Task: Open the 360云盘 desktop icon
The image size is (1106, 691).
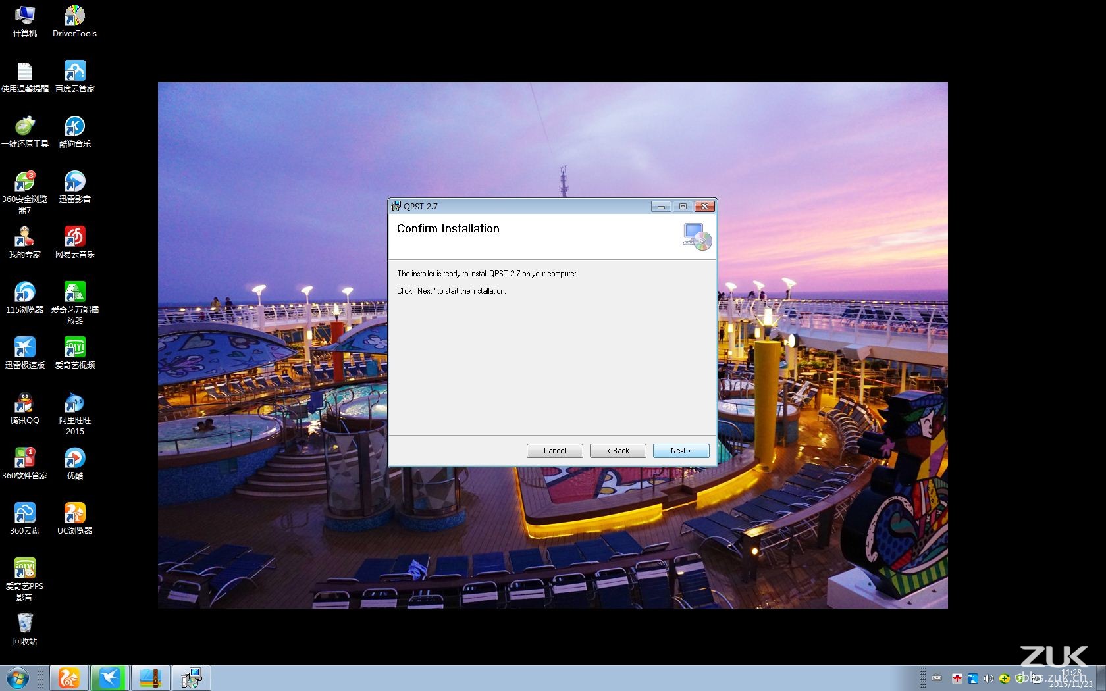Action: (24, 519)
